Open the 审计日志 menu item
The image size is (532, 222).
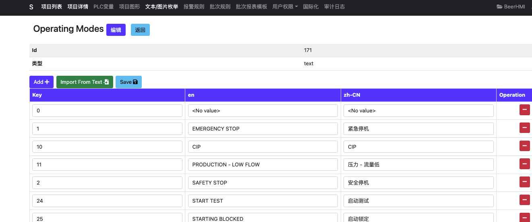(x=334, y=7)
